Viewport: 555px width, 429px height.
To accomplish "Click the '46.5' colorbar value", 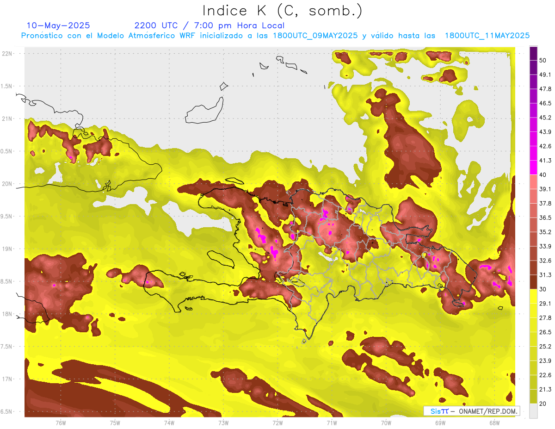I will pyautogui.click(x=545, y=103).
